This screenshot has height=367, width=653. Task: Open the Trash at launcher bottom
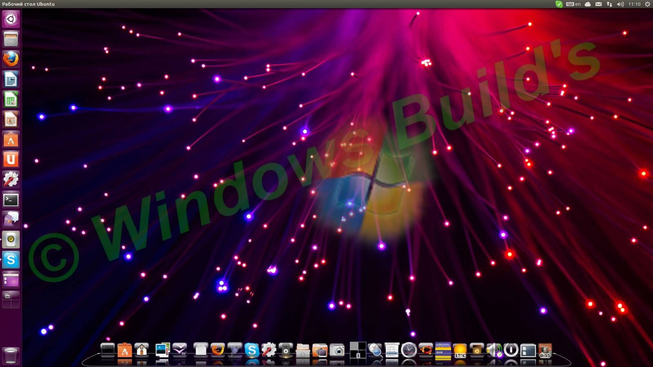11,356
